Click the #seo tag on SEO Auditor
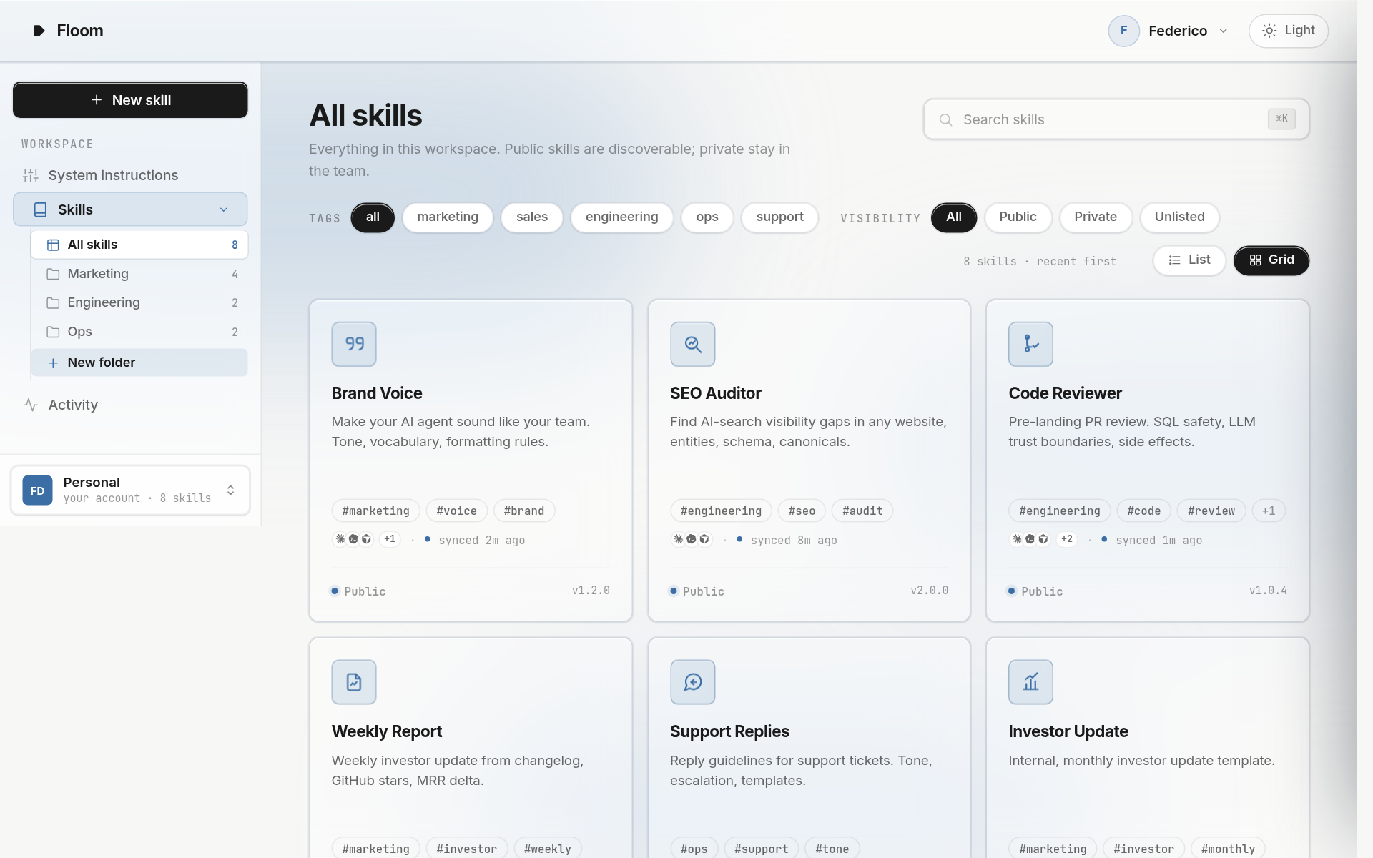Image resolution: width=1373 pixels, height=858 pixels. coord(802,511)
